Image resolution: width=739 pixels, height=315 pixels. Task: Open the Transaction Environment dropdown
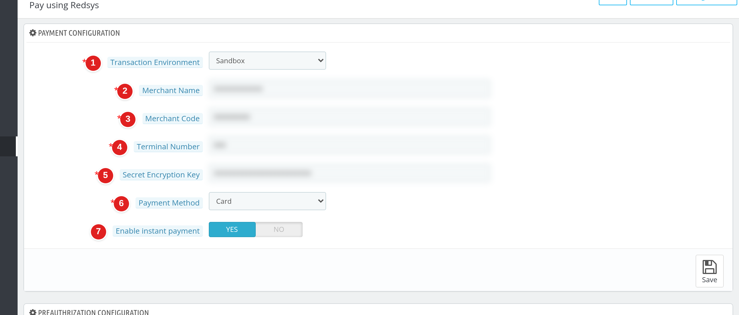(x=267, y=61)
